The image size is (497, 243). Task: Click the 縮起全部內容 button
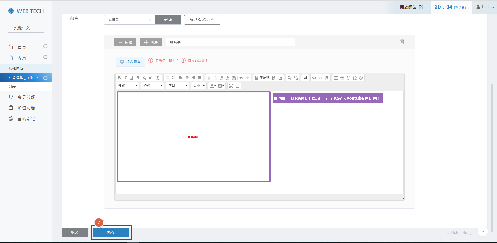tap(202, 20)
